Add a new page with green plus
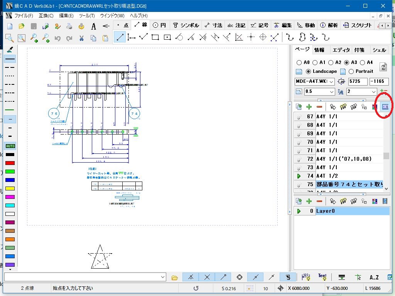The width and height of the screenshot is (395, 296). (x=309, y=107)
